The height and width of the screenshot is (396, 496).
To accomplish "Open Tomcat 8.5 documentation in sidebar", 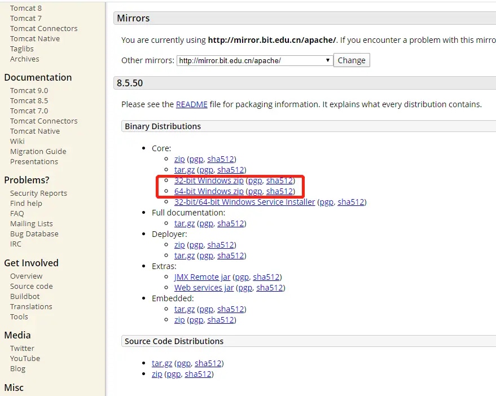I will click(29, 100).
